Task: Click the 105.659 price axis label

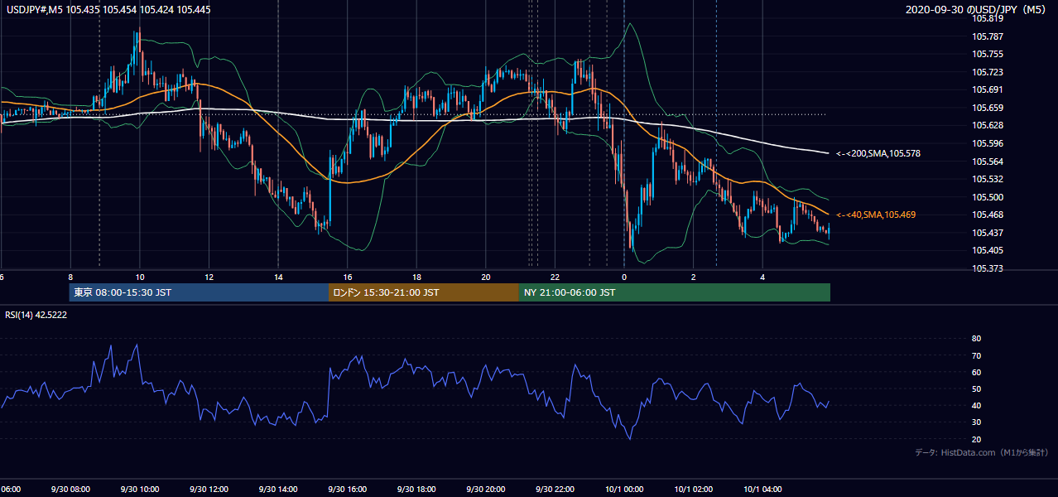Action: tap(988, 108)
